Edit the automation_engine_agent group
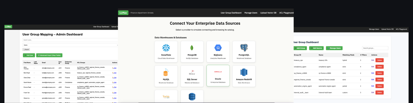The image size is (413, 103). tap(373, 86)
